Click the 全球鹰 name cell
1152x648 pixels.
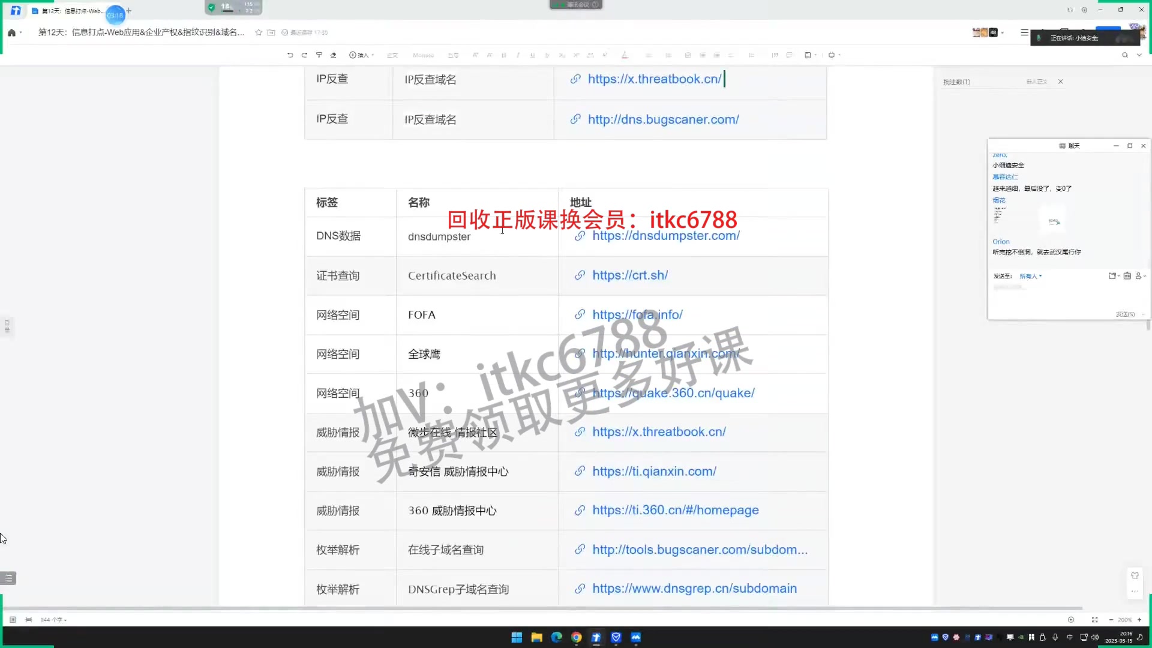(x=477, y=354)
